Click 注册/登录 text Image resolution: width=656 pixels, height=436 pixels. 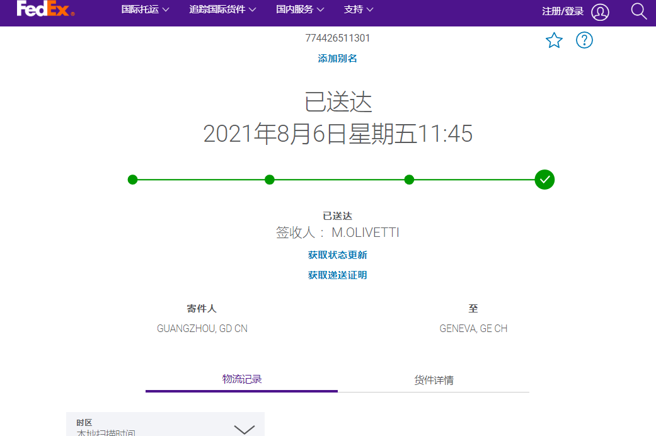click(x=563, y=11)
